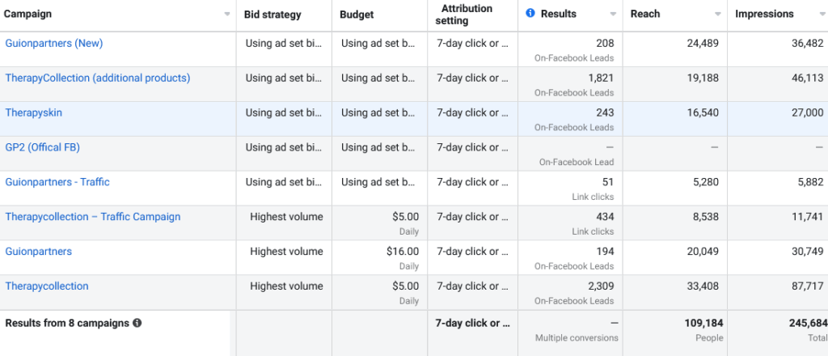This screenshot has width=828, height=356.
Task: Expand the Reach column dropdown arrow
Action: pyautogui.click(x=718, y=15)
